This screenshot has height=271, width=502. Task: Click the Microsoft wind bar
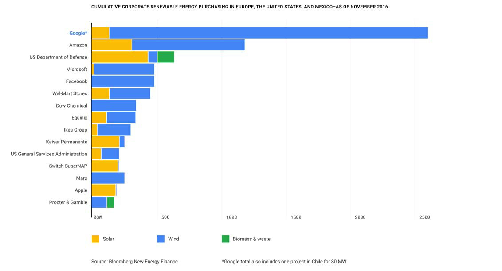(124, 70)
